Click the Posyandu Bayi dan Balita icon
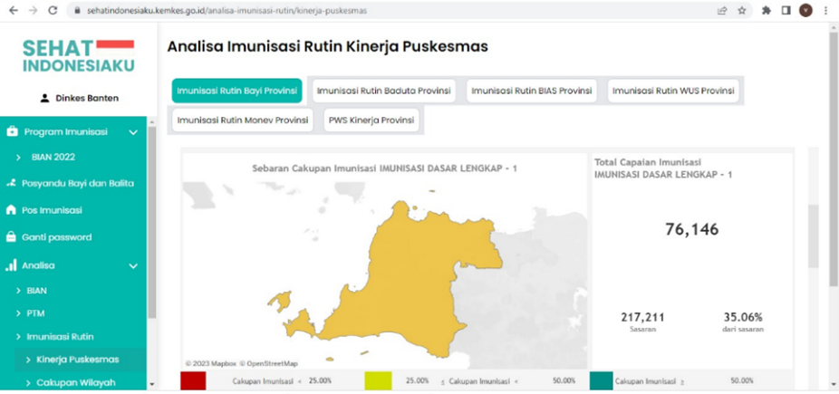Screen dimensions: 839x394 point(12,183)
